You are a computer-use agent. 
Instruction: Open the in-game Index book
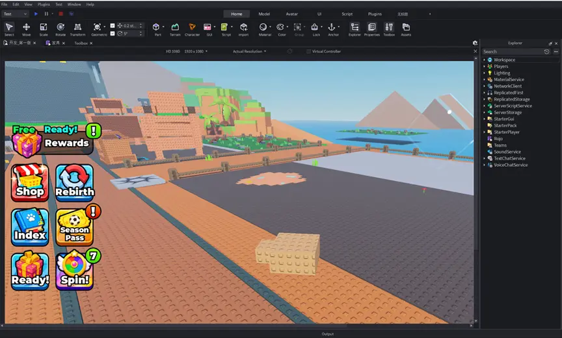point(30,226)
